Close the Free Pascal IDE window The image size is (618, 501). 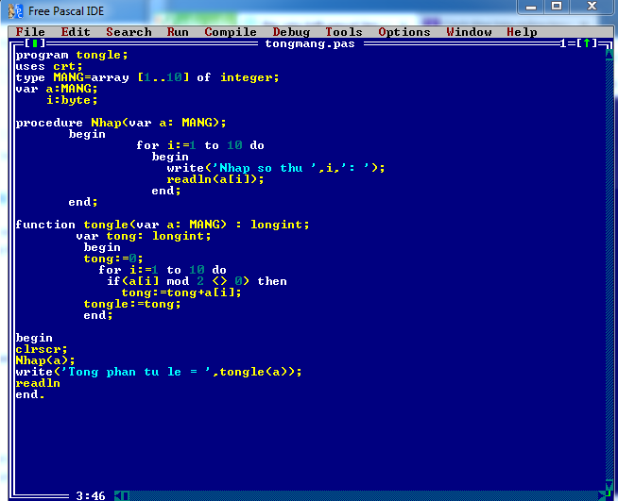[x=592, y=7]
